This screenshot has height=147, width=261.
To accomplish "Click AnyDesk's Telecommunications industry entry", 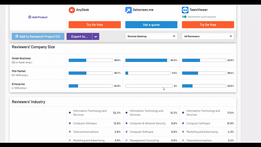I will (86, 132).
